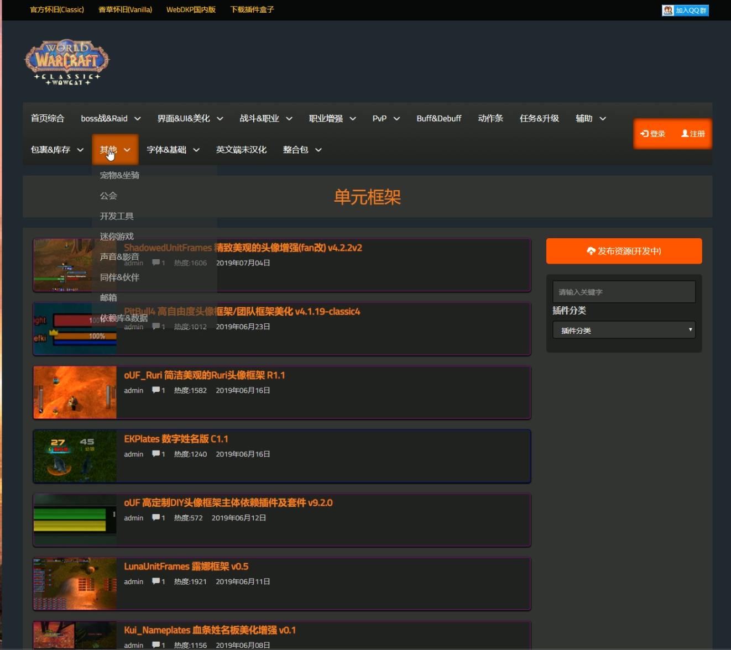The width and height of the screenshot is (731, 650).
Task: Click the 注册 register button
Action: coord(693,134)
